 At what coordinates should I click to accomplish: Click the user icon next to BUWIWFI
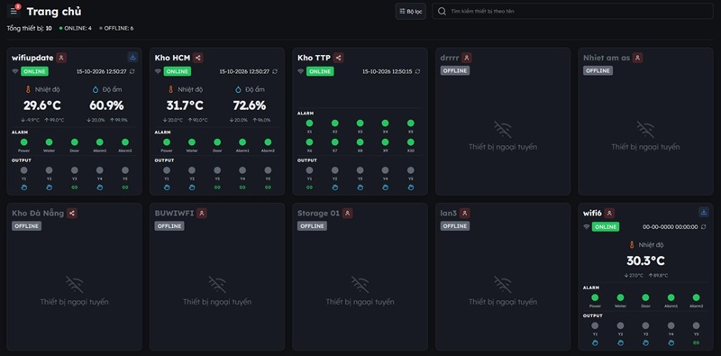(201, 213)
